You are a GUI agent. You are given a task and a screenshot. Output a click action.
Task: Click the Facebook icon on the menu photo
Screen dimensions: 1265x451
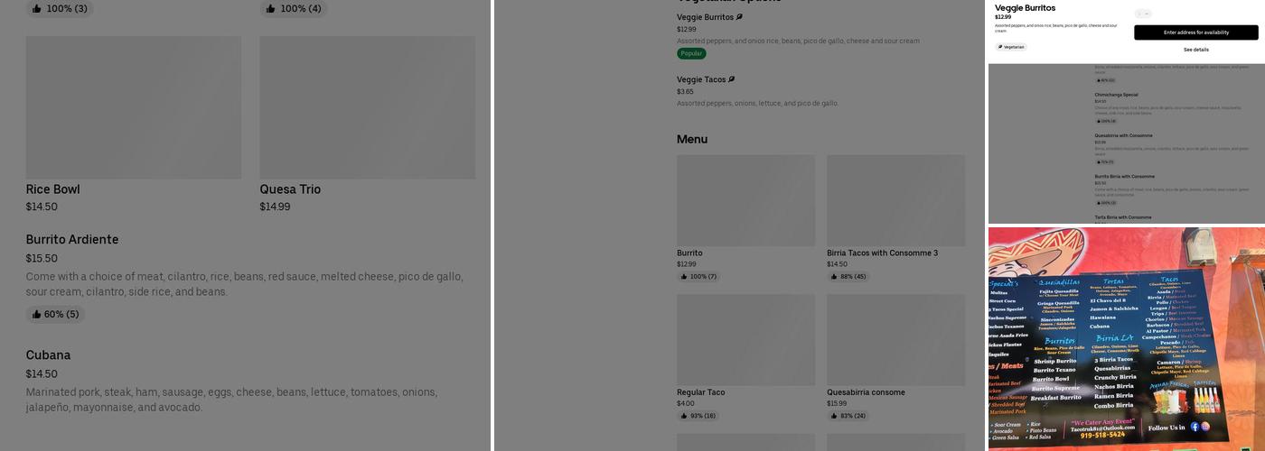click(1195, 427)
